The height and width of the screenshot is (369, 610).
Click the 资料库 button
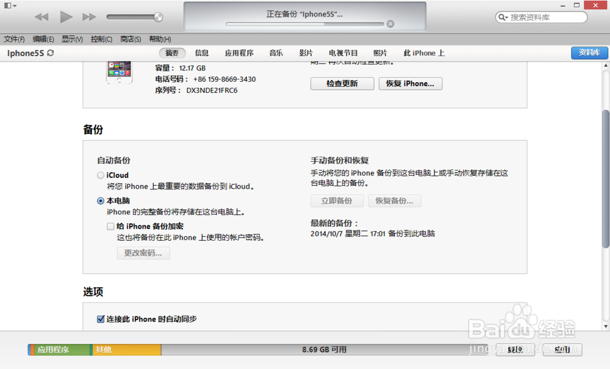pos(589,53)
